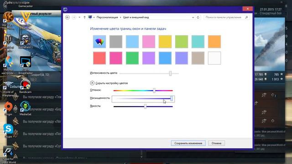
Task: Select the MediaGet desktop icon
Action: tap(26, 108)
